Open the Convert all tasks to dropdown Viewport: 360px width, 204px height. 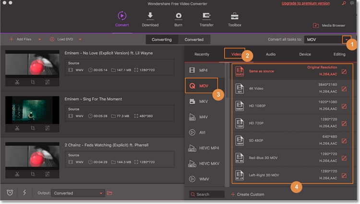pyautogui.click(x=346, y=39)
